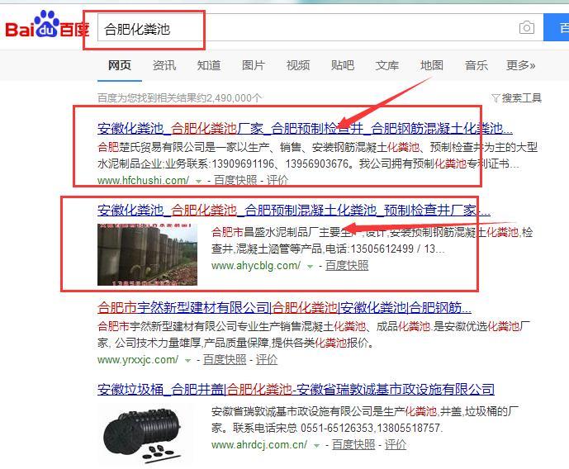Open the 知道 tab
The width and height of the screenshot is (569, 469).
click(x=209, y=65)
